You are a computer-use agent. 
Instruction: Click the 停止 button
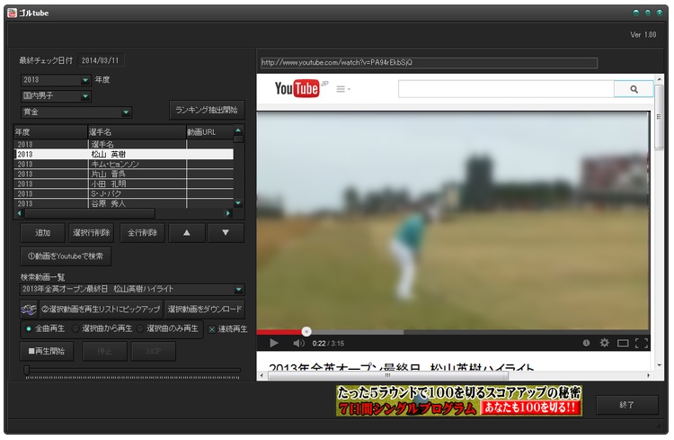coord(104,351)
